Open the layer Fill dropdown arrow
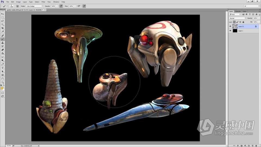 259,22
